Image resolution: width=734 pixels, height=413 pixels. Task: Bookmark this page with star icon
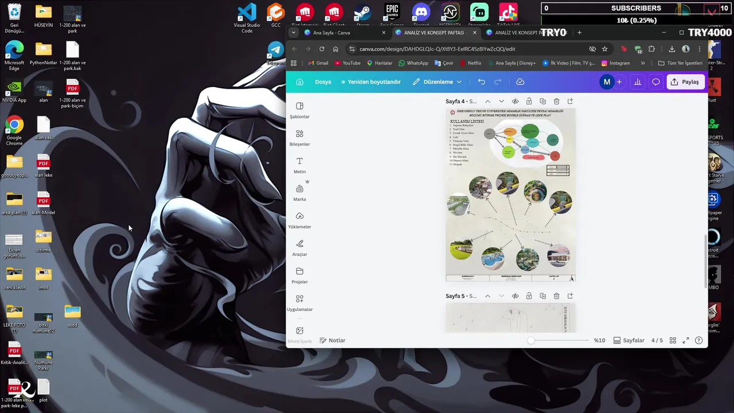point(604,49)
